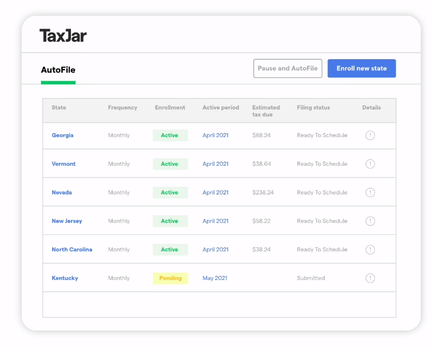The height and width of the screenshot is (348, 433).
Task: Select the AutoFile tab
Action: coord(58,70)
